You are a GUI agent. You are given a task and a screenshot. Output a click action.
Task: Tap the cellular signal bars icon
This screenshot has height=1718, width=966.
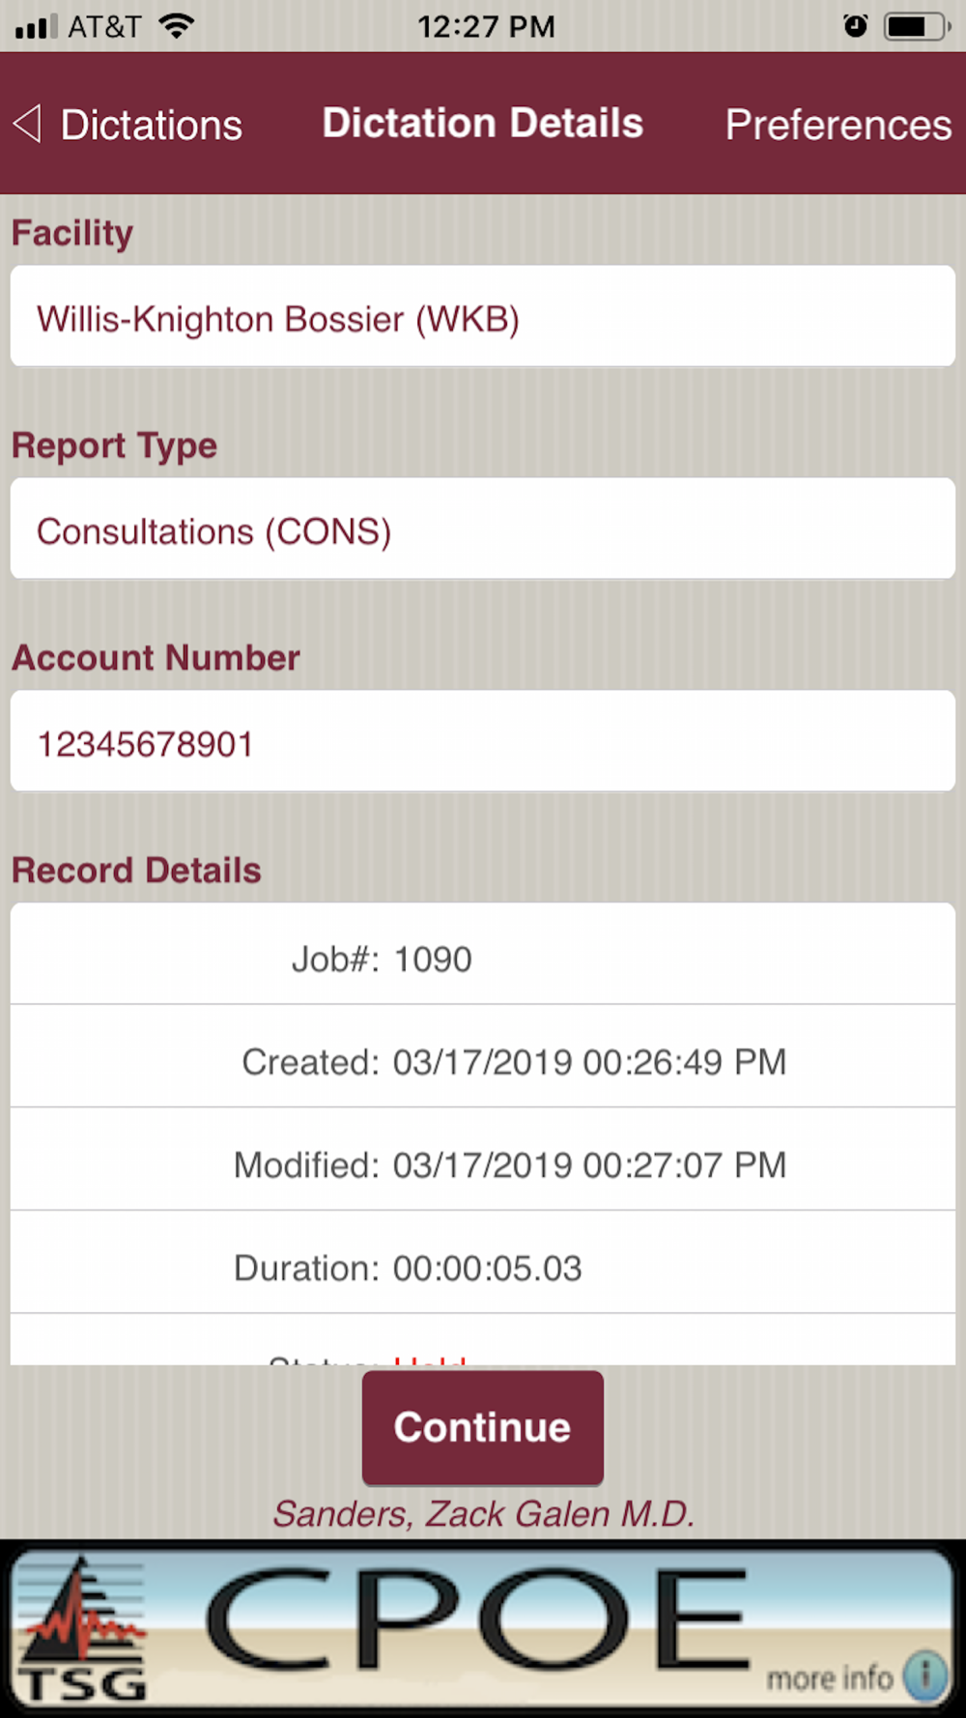coord(37,26)
